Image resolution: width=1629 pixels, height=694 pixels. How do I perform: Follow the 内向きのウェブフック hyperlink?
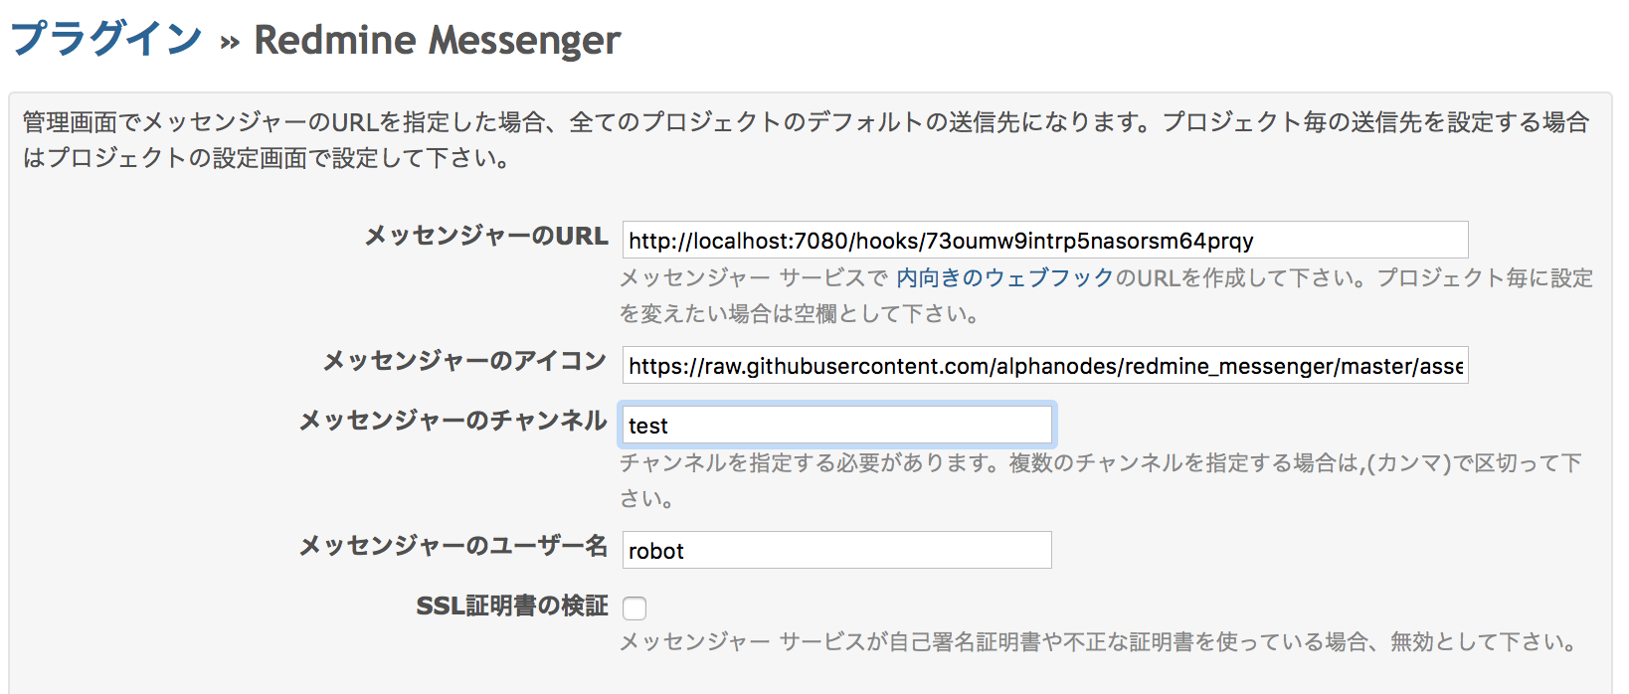[1004, 278]
